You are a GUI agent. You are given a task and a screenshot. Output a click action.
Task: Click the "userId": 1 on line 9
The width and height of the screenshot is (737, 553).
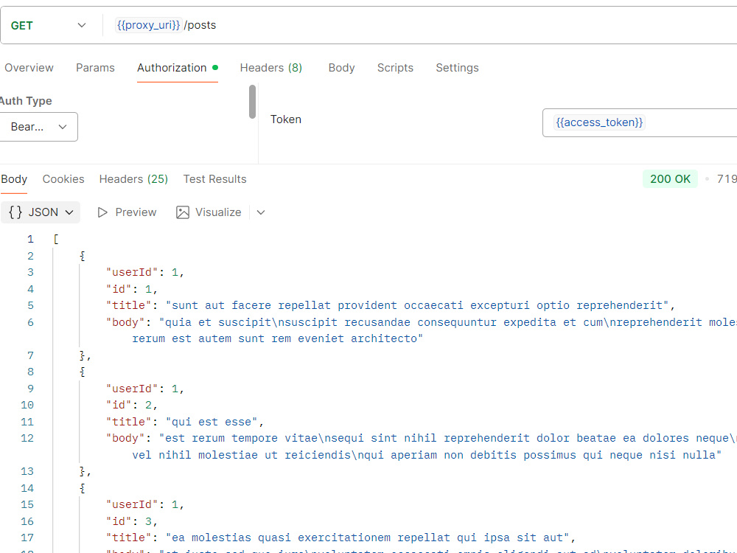coord(144,389)
